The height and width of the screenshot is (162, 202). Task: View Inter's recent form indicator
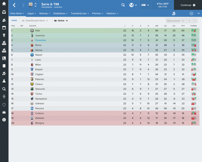pos(194,30)
